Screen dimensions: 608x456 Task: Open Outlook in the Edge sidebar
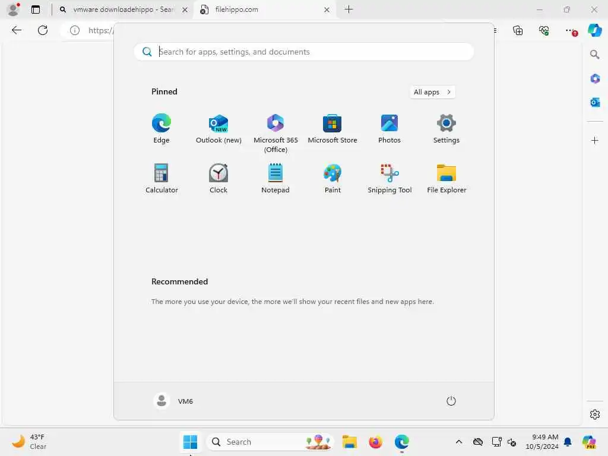(595, 102)
